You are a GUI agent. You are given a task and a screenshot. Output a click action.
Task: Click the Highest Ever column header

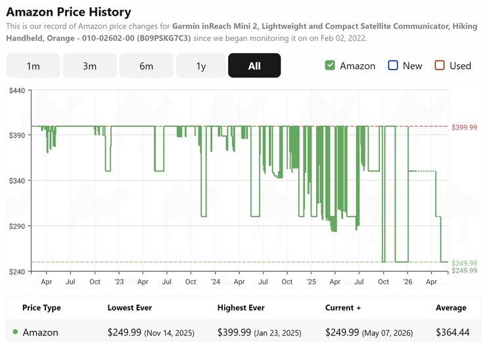coord(241,308)
